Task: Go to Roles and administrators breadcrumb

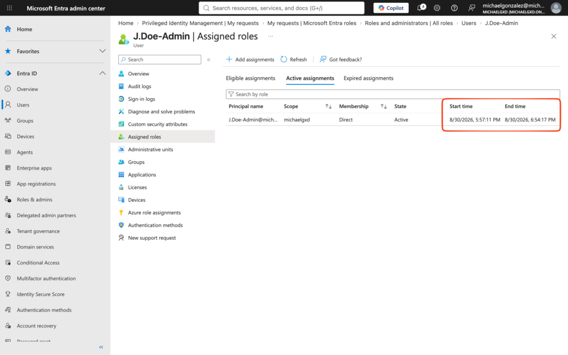Action: [409, 23]
